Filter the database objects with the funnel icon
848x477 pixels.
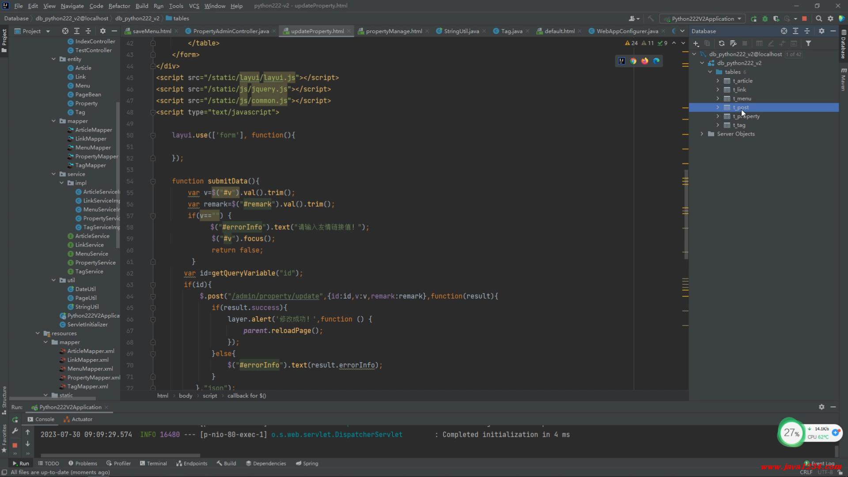808,43
